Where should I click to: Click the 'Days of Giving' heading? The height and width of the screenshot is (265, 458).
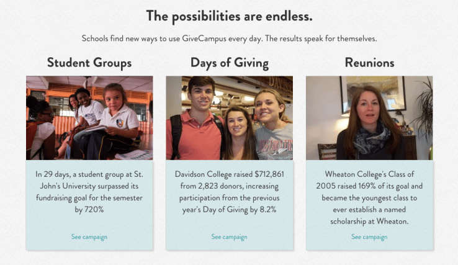coord(229,63)
